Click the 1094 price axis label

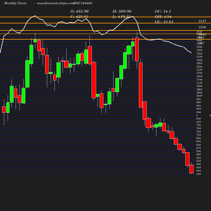(199, 86)
